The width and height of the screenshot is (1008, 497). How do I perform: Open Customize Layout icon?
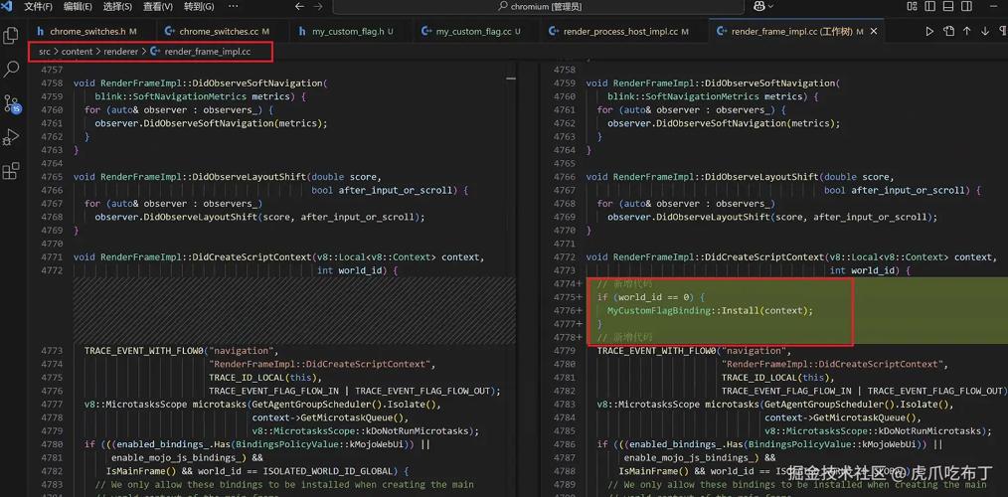click(x=912, y=6)
